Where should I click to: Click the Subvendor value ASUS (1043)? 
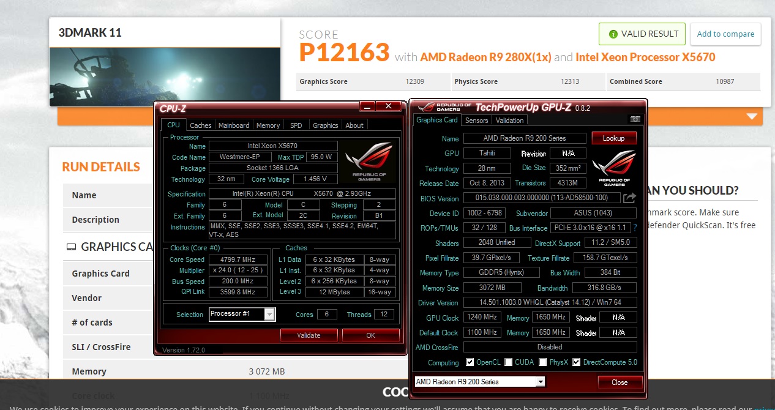593,213
